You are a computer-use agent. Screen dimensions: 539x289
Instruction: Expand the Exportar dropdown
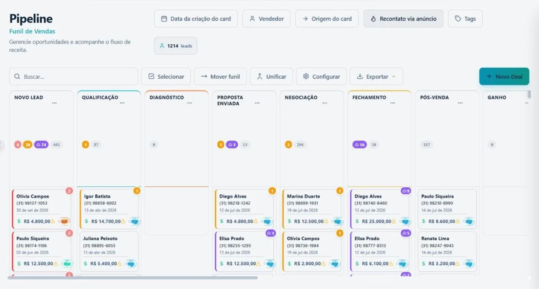click(x=376, y=77)
